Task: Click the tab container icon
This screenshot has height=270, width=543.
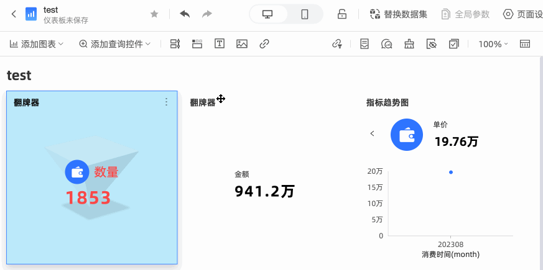Action: click(197, 44)
